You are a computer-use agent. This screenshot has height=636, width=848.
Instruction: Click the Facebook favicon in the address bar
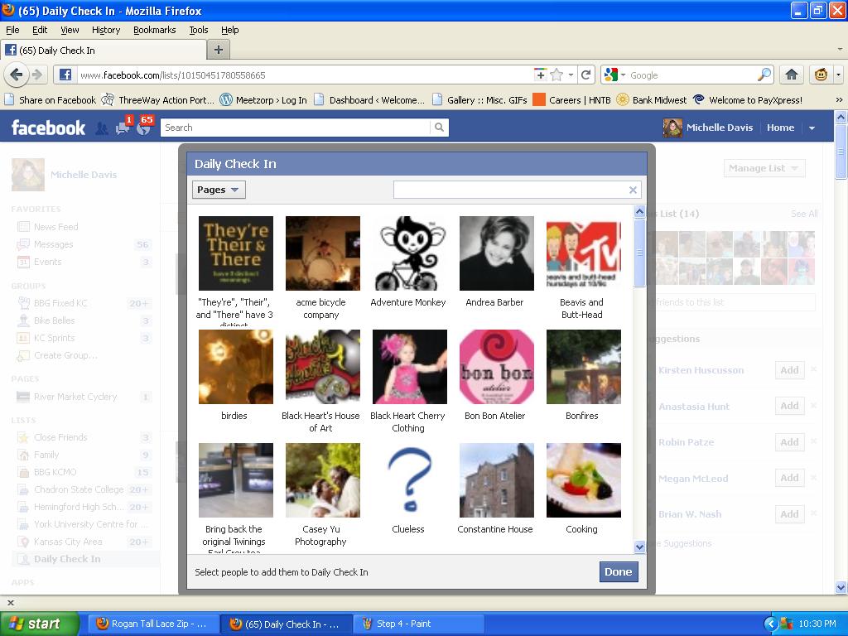[65, 75]
